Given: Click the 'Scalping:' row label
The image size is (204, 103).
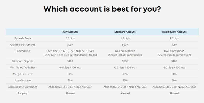Looking at the screenshot, I should (x=23, y=93).
